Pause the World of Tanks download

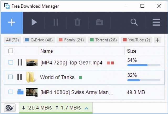(20, 77)
